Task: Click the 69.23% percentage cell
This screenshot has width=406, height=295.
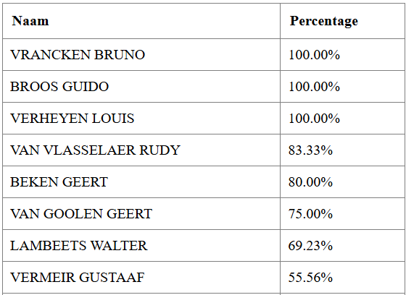Action: pyautogui.click(x=342, y=245)
